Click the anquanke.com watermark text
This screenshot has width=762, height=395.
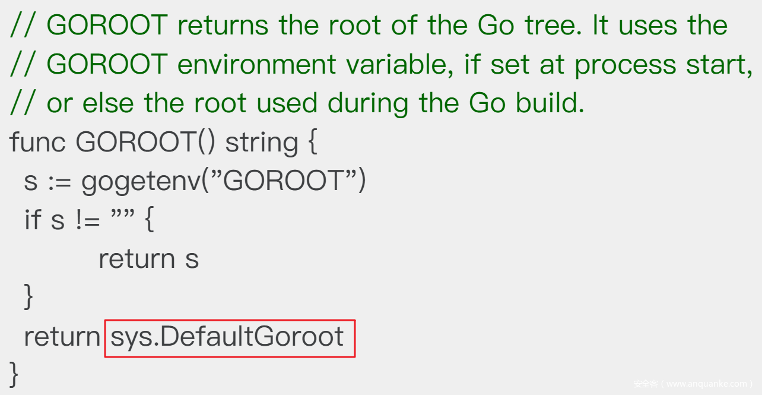pyautogui.click(x=693, y=384)
